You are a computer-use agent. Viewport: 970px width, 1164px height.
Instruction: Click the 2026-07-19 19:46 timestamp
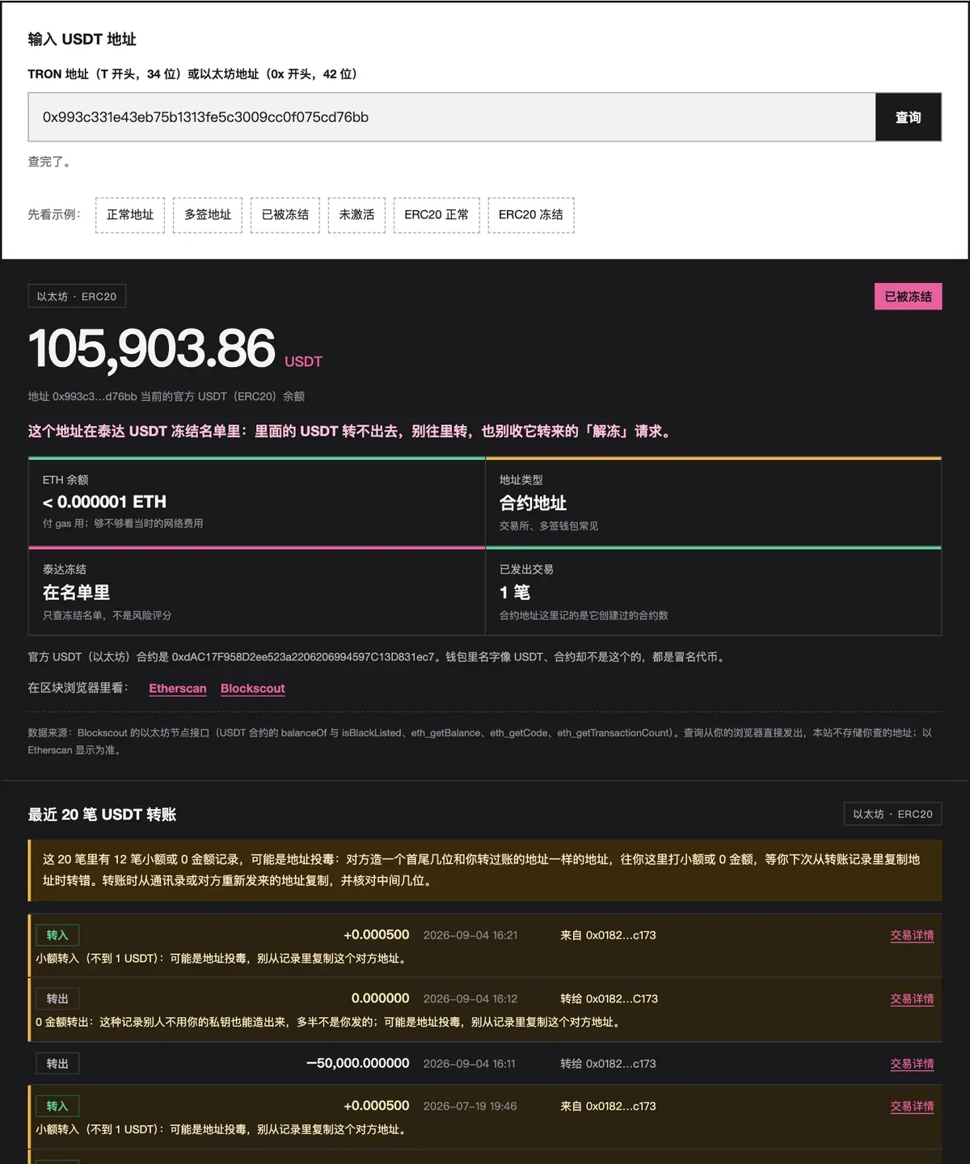tap(470, 1106)
